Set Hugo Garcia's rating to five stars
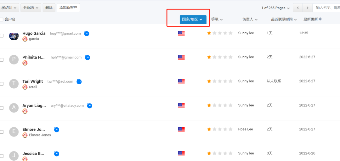 (x=230, y=33)
